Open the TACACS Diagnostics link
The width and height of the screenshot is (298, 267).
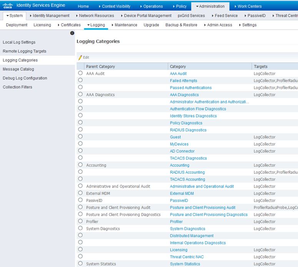point(188,158)
